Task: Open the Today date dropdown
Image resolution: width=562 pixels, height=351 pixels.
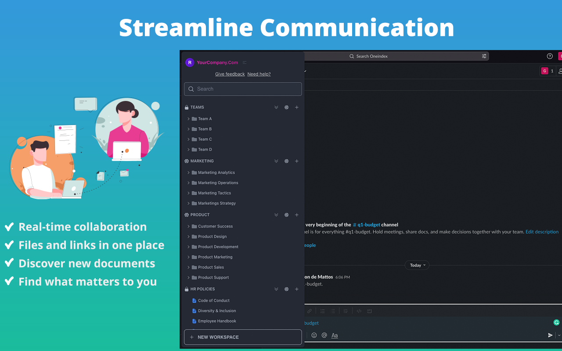Action: 417,265
